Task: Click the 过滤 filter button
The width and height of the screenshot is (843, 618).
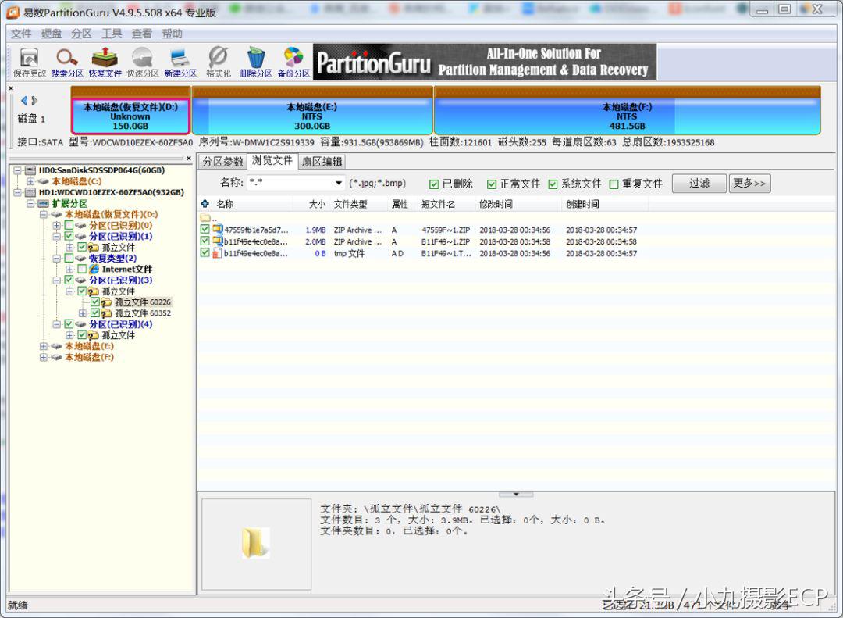Action: (699, 184)
